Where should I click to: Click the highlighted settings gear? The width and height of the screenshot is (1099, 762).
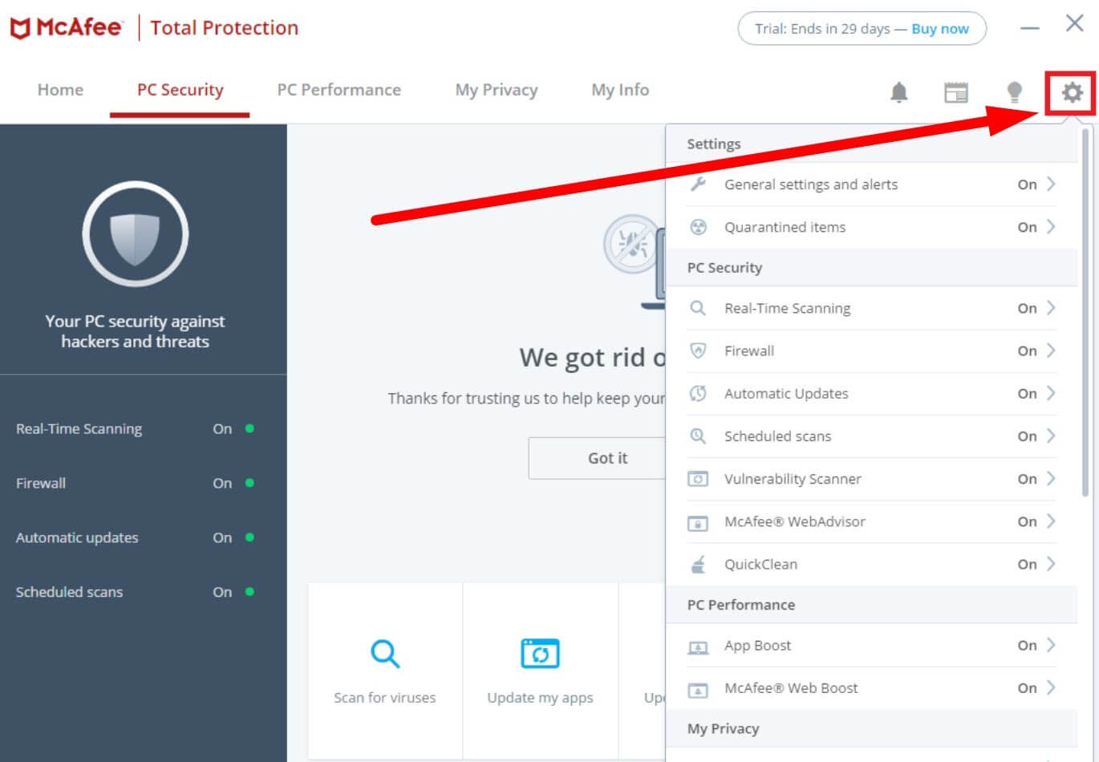(x=1073, y=92)
